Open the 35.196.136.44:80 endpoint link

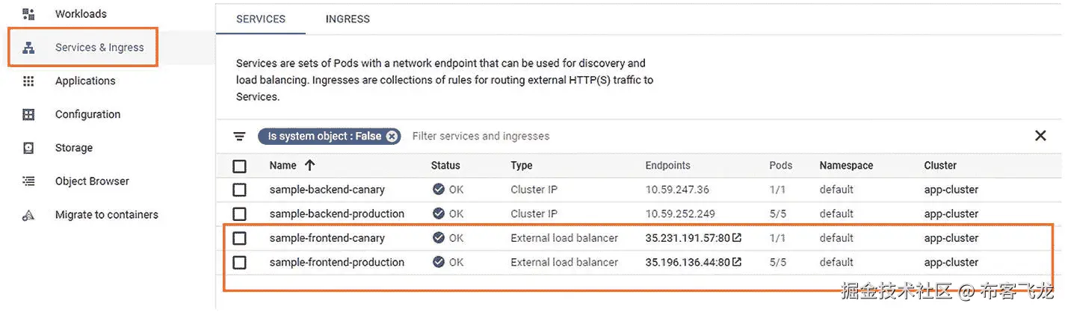coord(688,263)
